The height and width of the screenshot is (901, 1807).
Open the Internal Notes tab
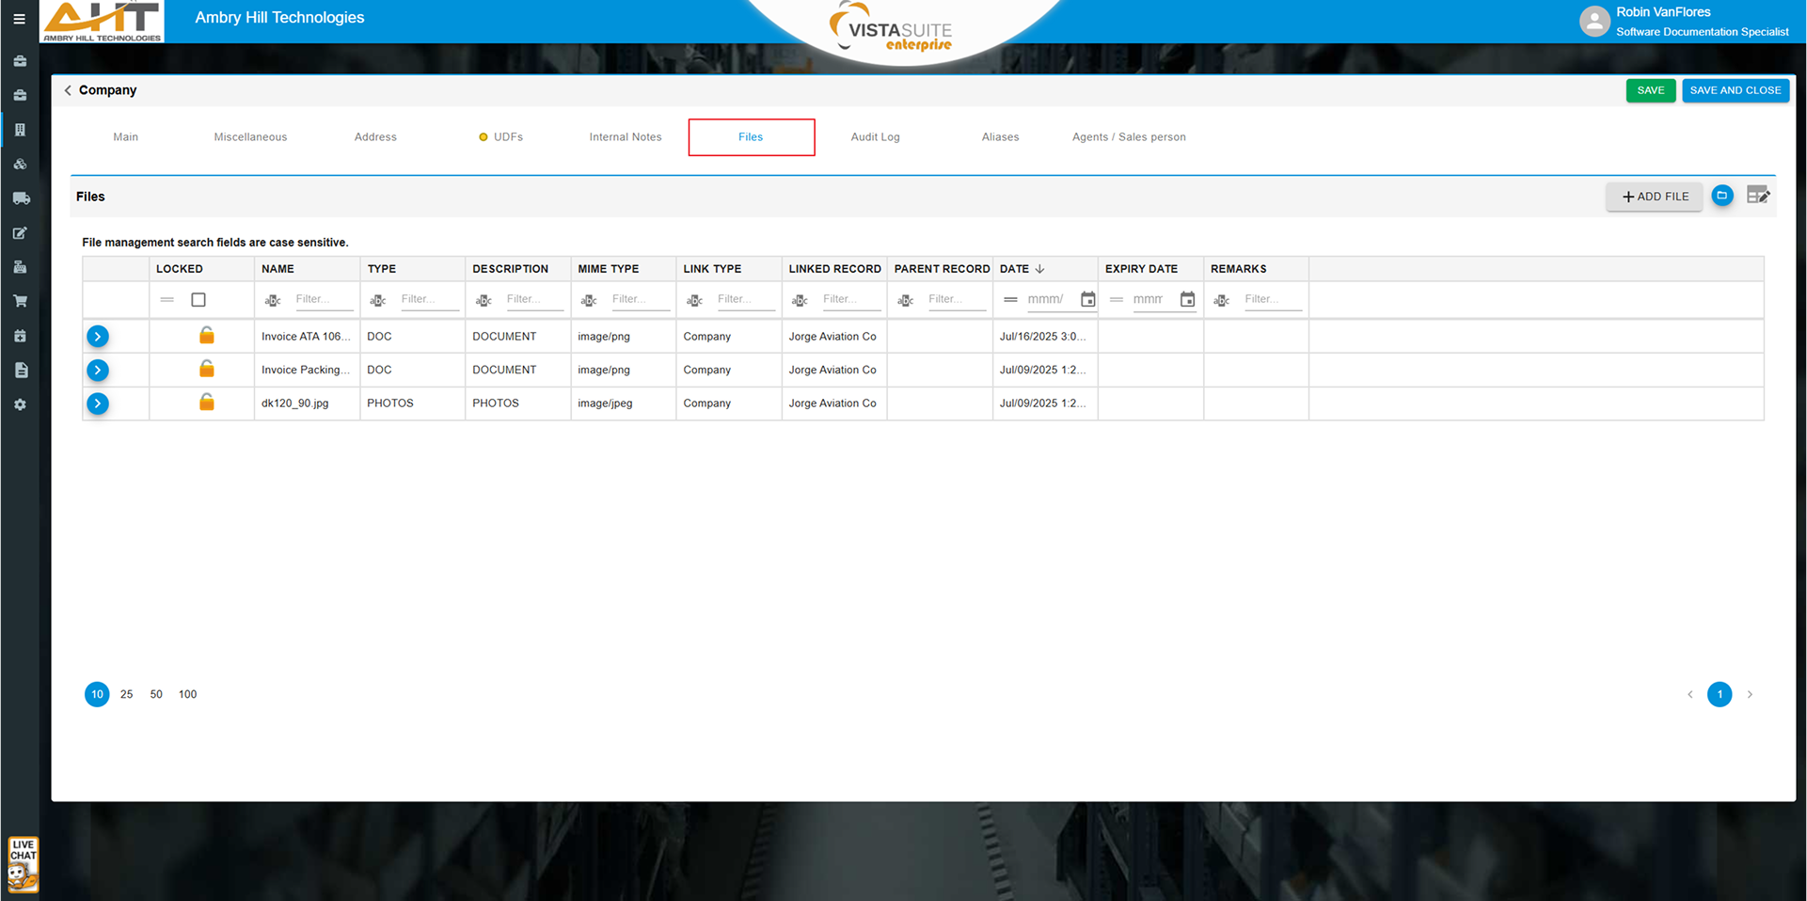(625, 137)
